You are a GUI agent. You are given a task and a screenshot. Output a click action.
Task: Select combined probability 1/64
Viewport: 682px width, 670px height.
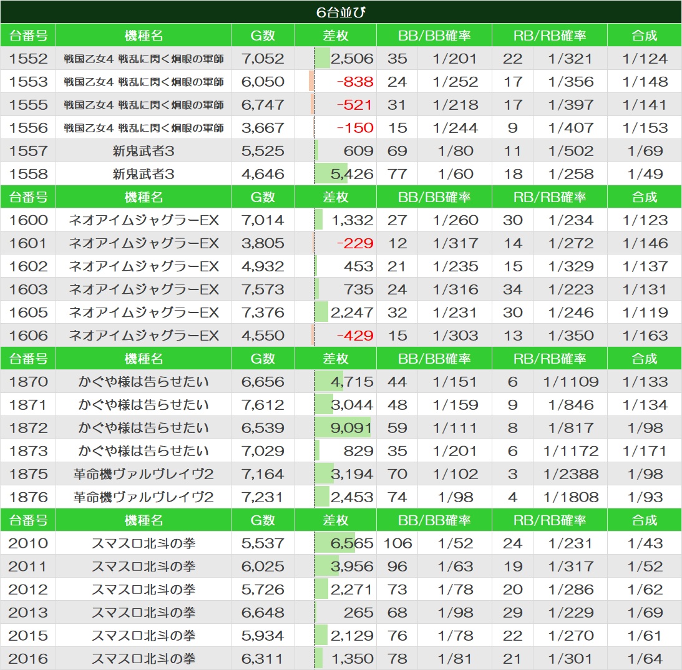click(x=645, y=658)
